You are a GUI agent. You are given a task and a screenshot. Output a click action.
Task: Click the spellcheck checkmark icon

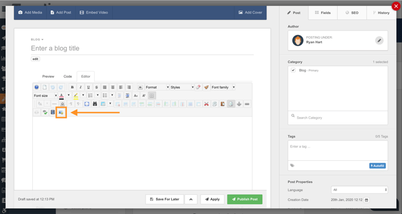click(45, 112)
